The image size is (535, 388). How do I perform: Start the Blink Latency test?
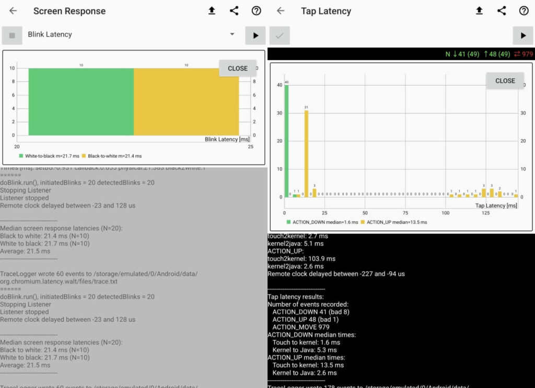pyautogui.click(x=255, y=35)
